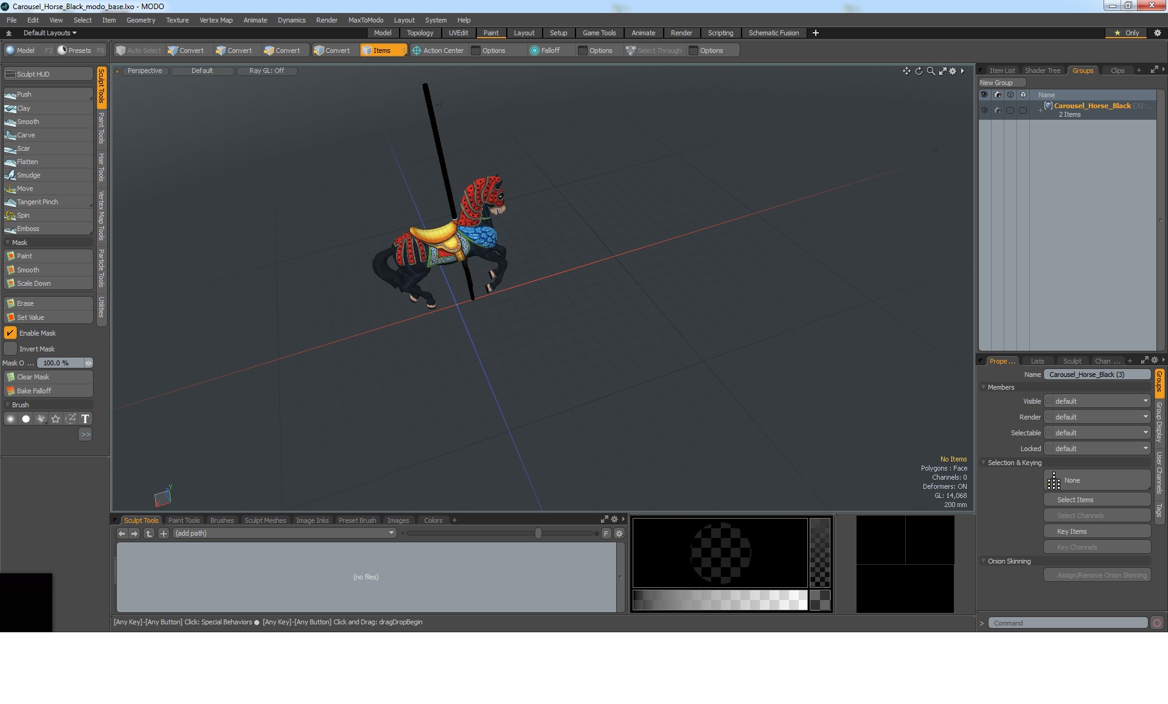The width and height of the screenshot is (1168, 704).
Task: Click the viewport zoom magnifier icon
Action: point(930,71)
